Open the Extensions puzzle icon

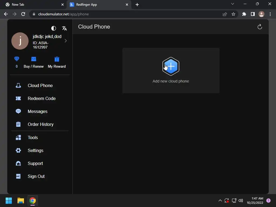pyautogui.click(x=244, y=14)
